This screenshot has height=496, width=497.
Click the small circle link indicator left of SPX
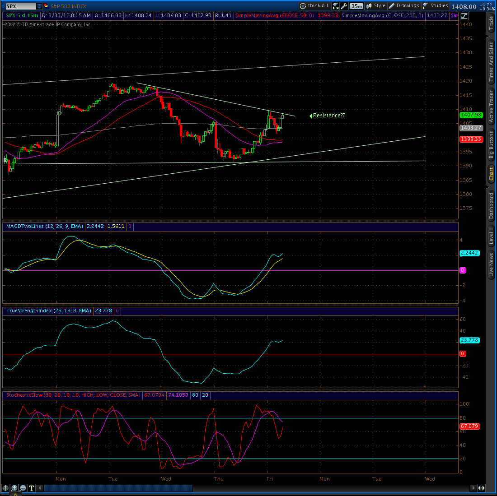pyautogui.click(x=3, y=6)
